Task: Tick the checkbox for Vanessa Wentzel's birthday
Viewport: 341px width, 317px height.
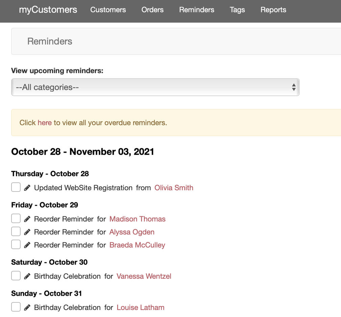Action: [16, 276]
